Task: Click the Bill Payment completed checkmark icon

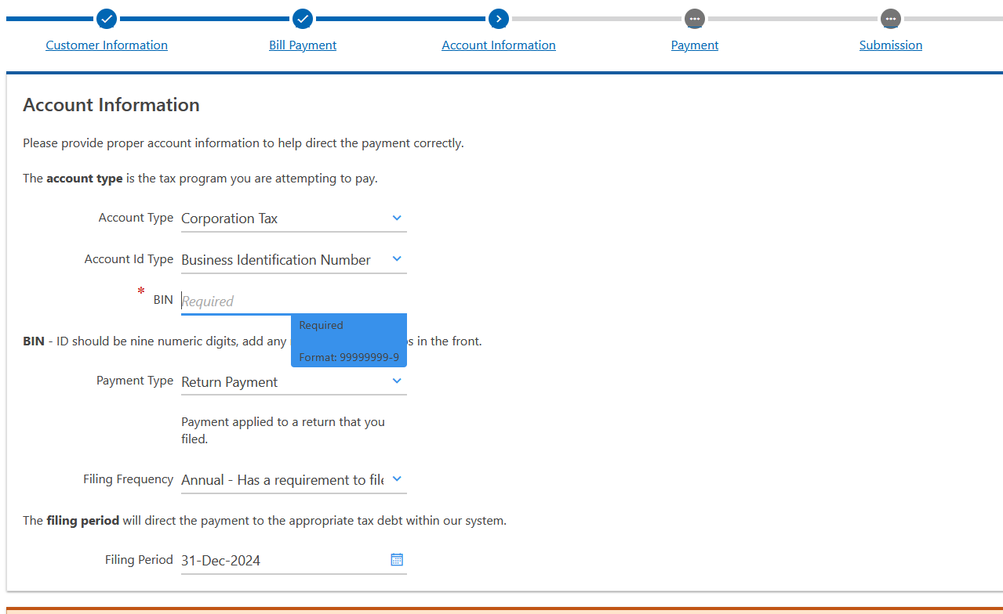Action: click(302, 19)
